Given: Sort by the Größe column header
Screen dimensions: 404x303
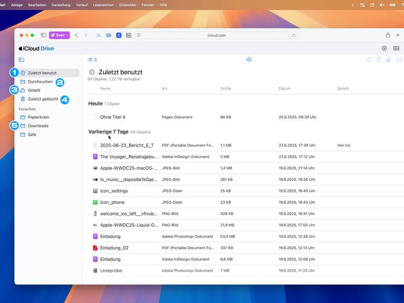Looking at the screenshot, I should click(226, 89).
